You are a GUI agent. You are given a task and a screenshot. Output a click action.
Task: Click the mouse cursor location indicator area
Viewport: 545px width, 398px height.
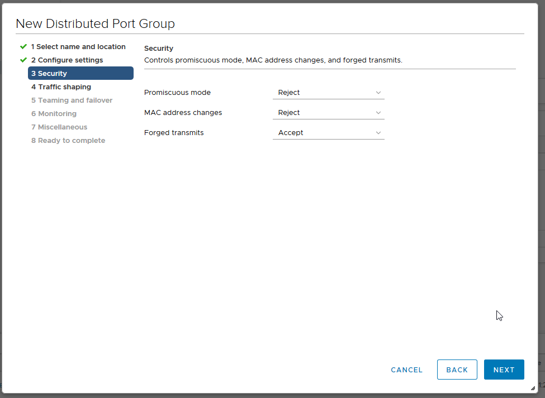[x=499, y=315]
